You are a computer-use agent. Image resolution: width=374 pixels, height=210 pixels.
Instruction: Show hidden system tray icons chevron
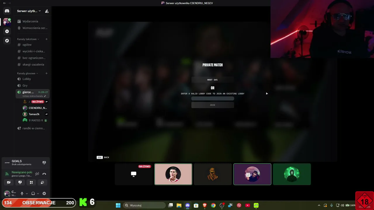coord(319,205)
